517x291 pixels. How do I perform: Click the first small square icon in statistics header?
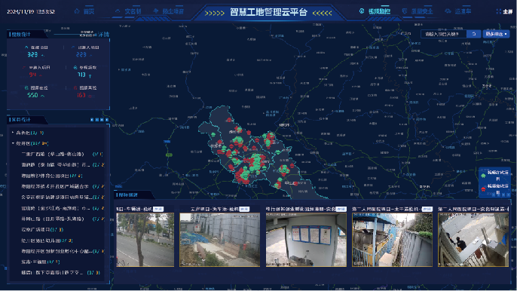click(92, 120)
